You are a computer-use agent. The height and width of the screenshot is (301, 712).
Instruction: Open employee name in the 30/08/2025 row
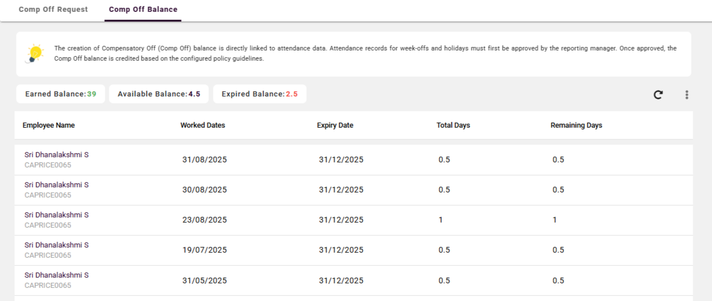pos(56,185)
